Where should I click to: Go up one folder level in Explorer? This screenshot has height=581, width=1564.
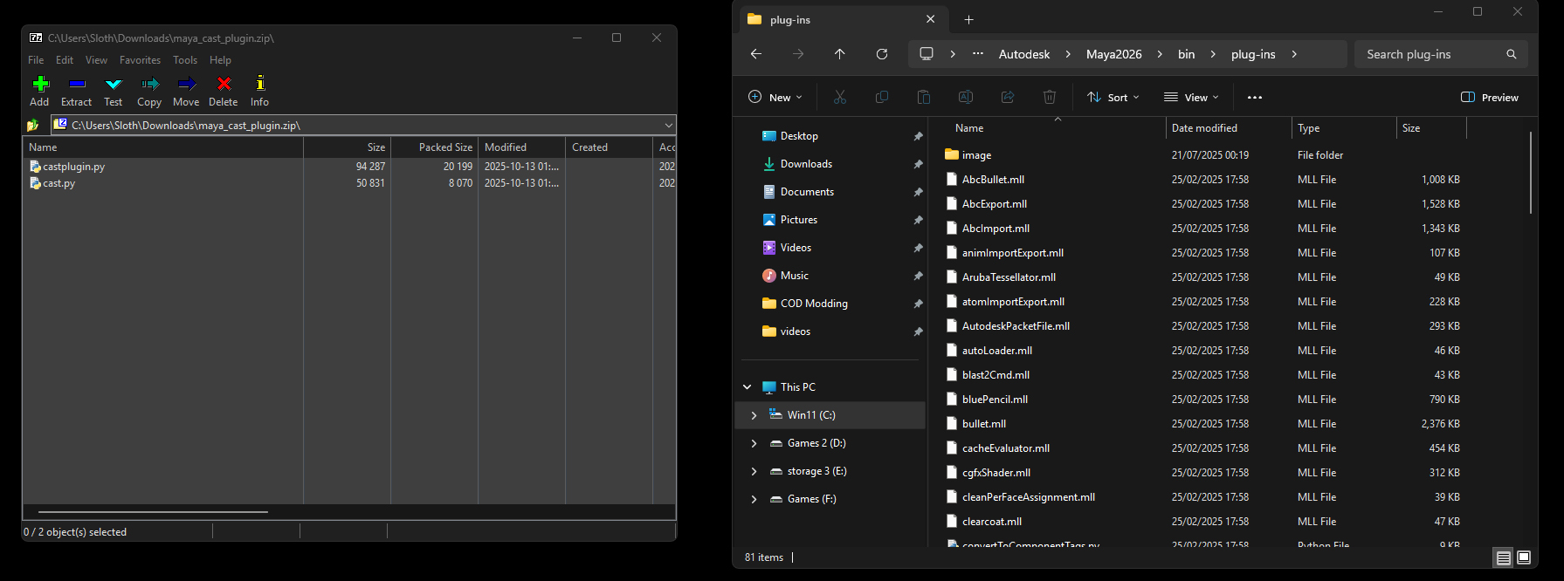point(840,54)
